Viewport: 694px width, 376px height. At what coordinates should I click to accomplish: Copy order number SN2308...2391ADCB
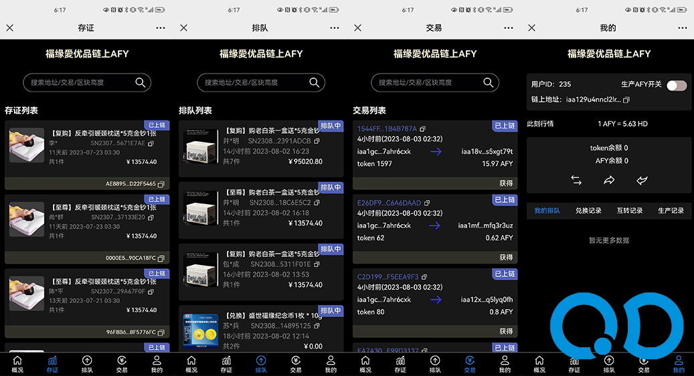(x=317, y=141)
